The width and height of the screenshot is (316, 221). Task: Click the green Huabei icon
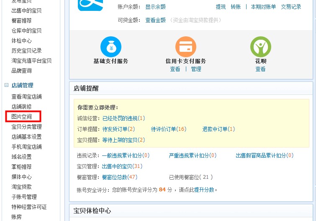261,47
